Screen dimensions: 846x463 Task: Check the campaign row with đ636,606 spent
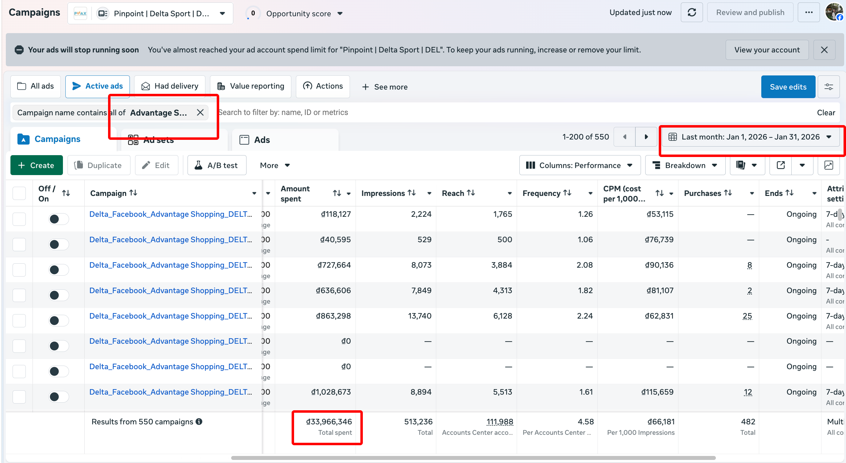(x=19, y=295)
